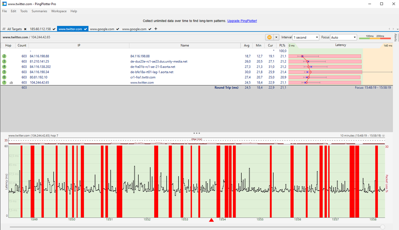Viewport: 399px width, 230px height.
Task: Open the Alerts side panel
Action: click(395, 37)
